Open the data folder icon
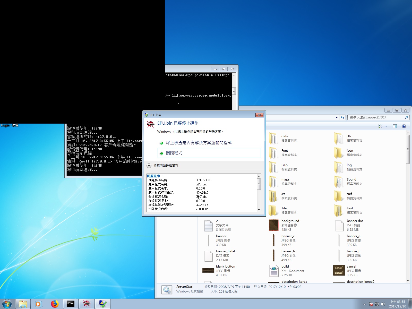The width and height of the screenshot is (412, 309). point(273,139)
